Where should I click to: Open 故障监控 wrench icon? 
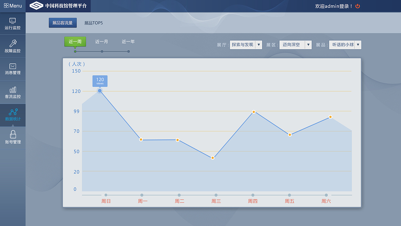point(13,43)
